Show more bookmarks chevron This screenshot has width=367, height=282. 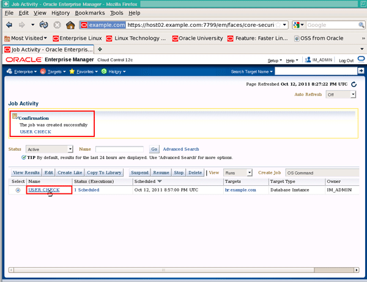(x=363, y=38)
